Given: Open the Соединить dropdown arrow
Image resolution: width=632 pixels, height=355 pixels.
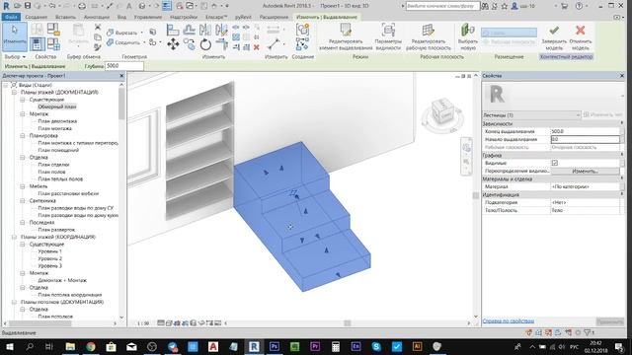Looking at the screenshot, I should 144,42.
